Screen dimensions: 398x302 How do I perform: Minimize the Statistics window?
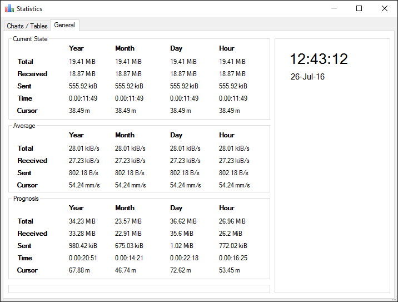tap(334, 9)
